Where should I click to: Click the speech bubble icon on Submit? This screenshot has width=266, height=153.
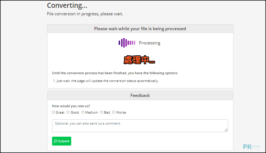[x=56, y=141]
